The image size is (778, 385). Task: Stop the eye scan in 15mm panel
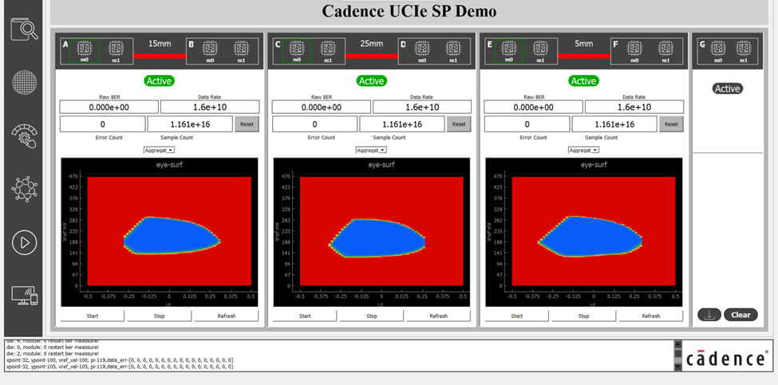point(160,316)
